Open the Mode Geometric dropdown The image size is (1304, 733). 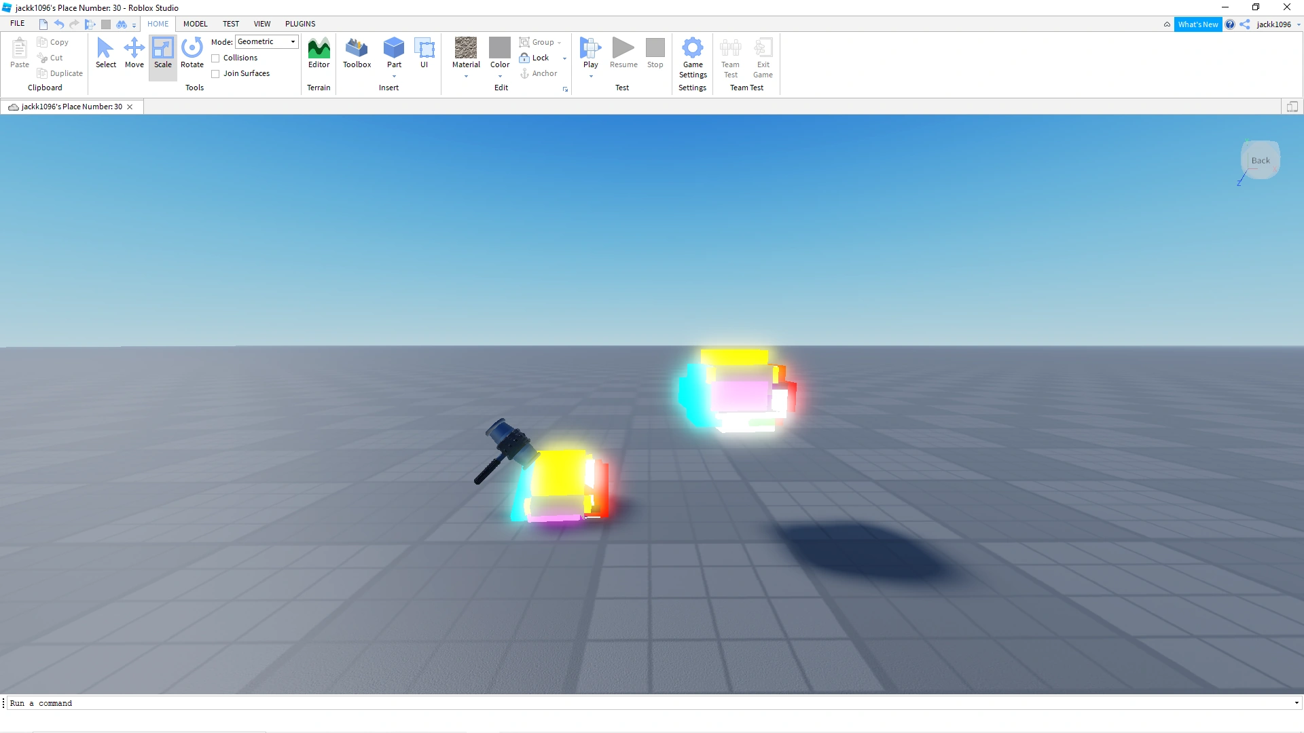[x=266, y=42]
